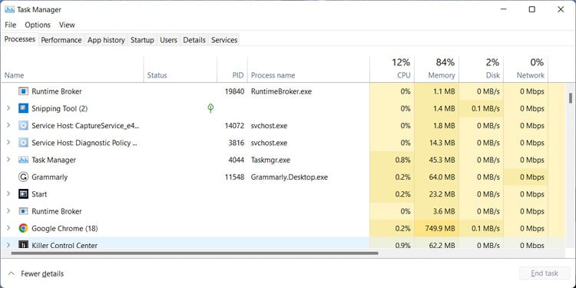This screenshot has width=576, height=288.
Task: Expand the Snipping Tool (2) process group
Action: pyautogui.click(x=8, y=108)
